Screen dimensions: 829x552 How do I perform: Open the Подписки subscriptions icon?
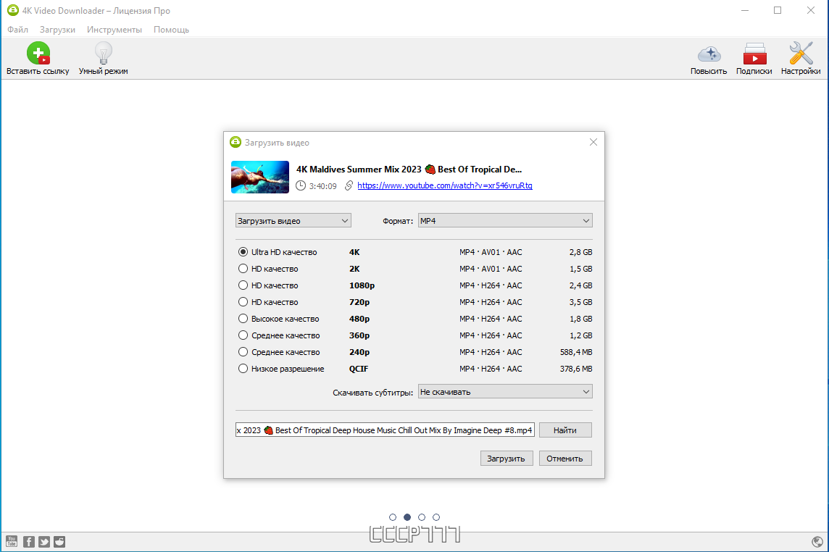pos(754,54)
